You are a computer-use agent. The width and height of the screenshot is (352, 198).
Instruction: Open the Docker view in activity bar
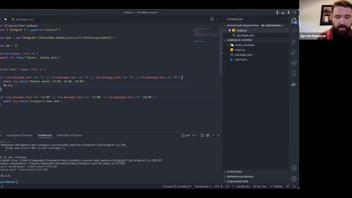point(294,84)
